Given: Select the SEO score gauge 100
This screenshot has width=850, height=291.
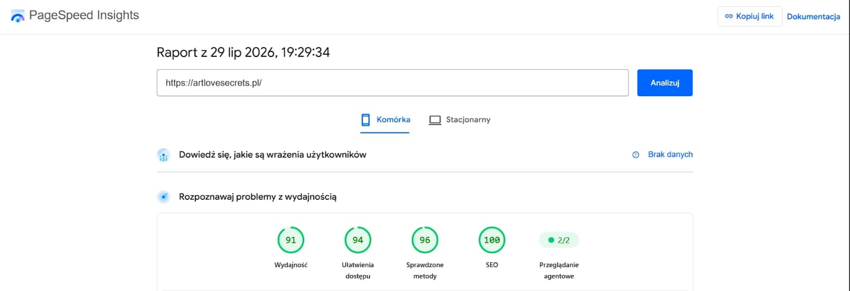Looking at the screenshot, I should (491, 240).
